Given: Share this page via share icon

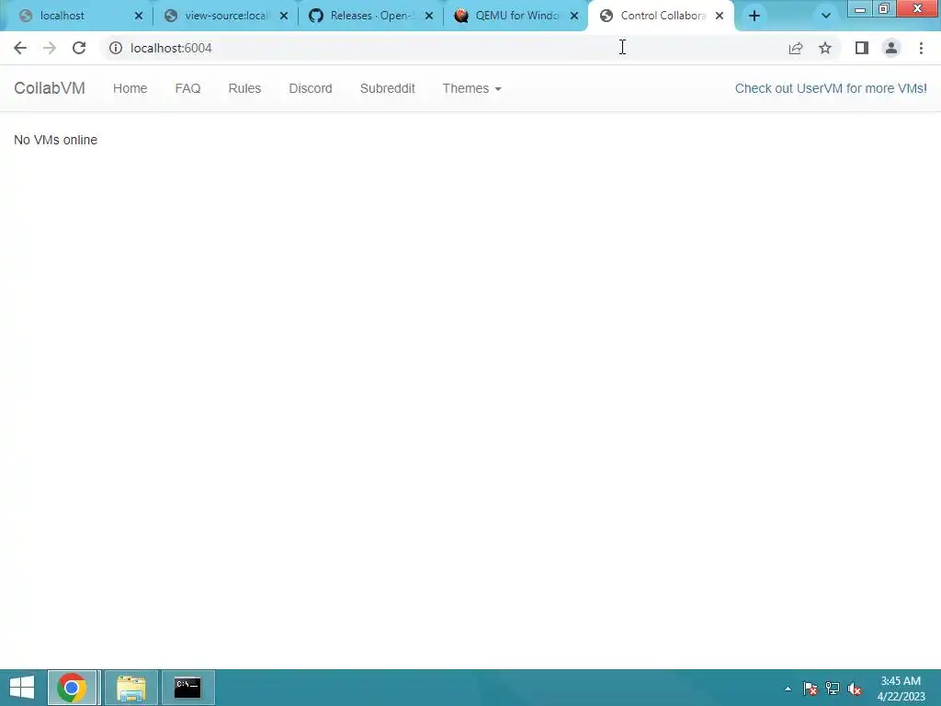Looking at the screenshot, I should (x=796, y=48).
